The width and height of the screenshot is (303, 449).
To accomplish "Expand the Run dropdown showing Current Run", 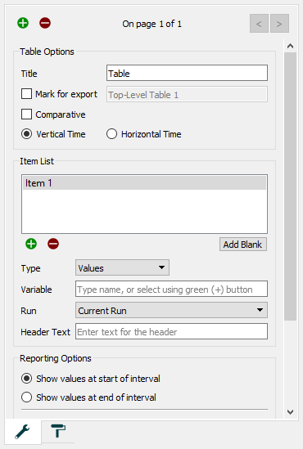I will coord(171,310).
